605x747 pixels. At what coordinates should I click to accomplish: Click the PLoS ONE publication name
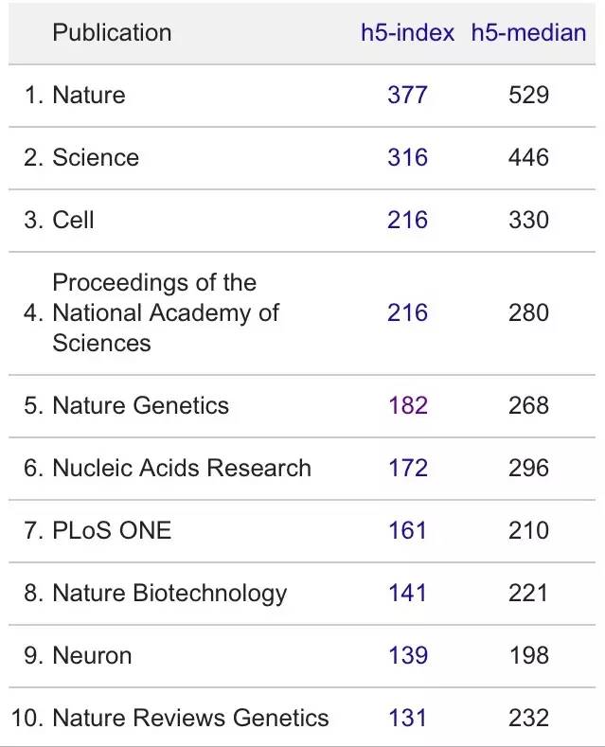click(x=112, y=530)
